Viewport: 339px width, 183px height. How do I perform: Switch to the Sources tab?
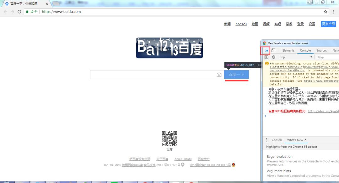click(321, 50)
